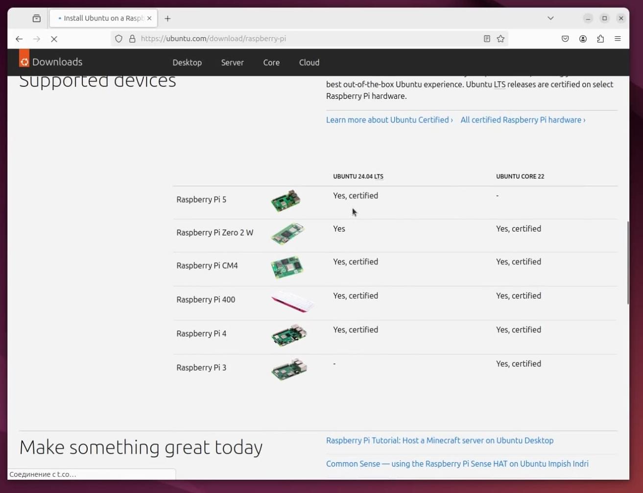Click the Make something great today heading
Viewport: 643px width, 493px height.
pos(141,447)
